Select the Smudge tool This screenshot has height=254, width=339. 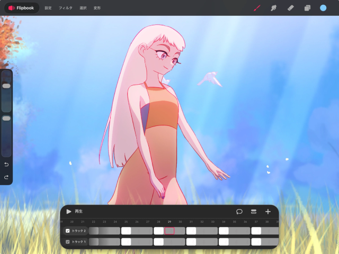click(x=273, y=8)
